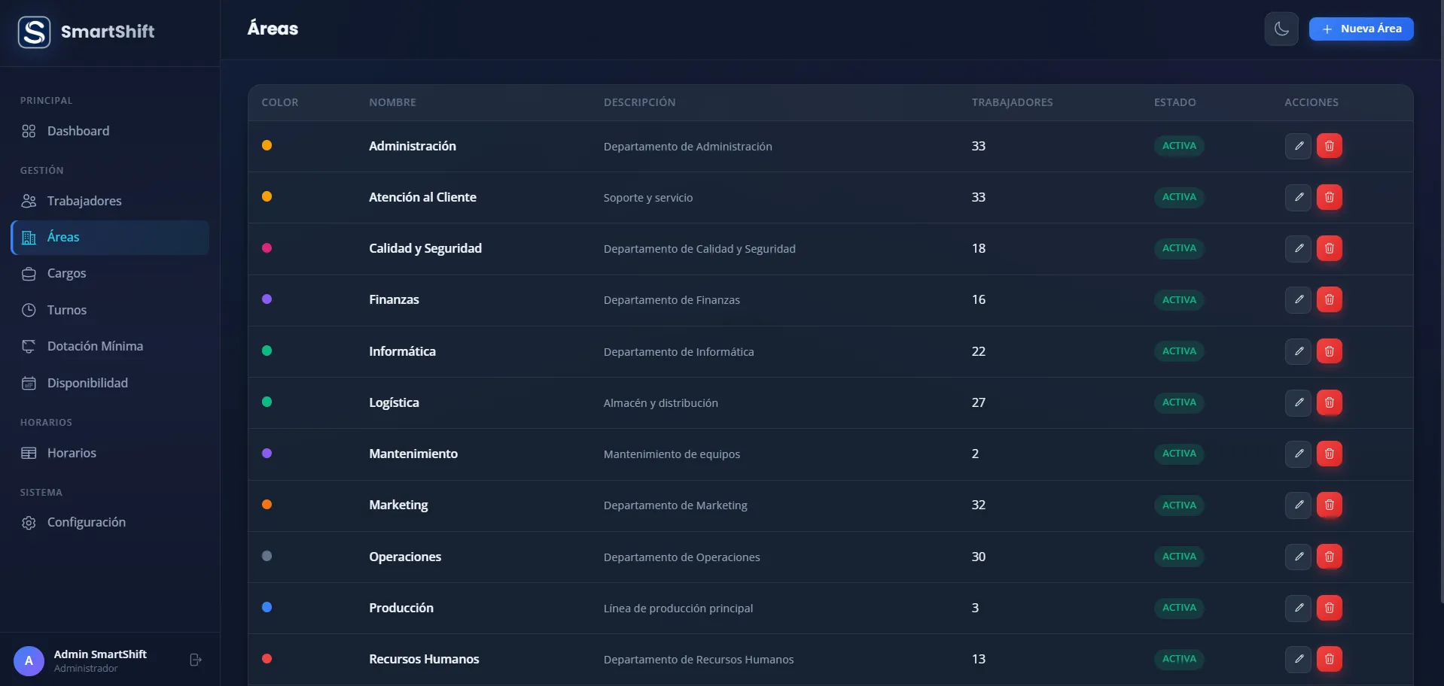Delete the Informática area via trash icon

(1330, 351)
